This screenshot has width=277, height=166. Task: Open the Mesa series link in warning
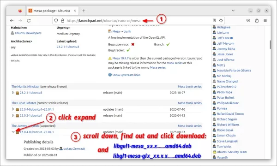tap(158, 67)
